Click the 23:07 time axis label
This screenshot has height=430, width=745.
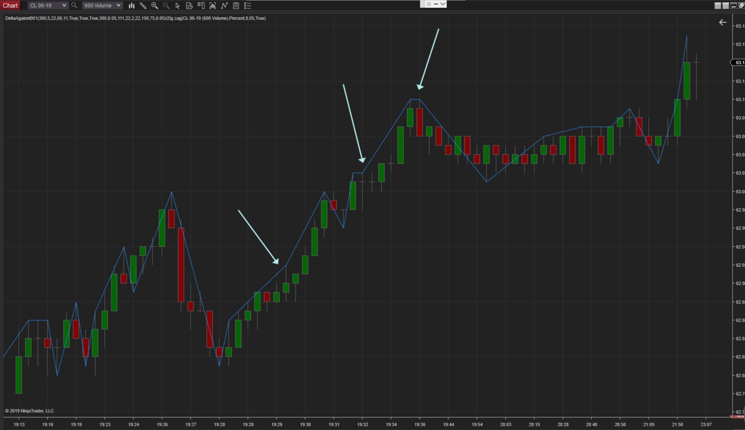[706, 425]
